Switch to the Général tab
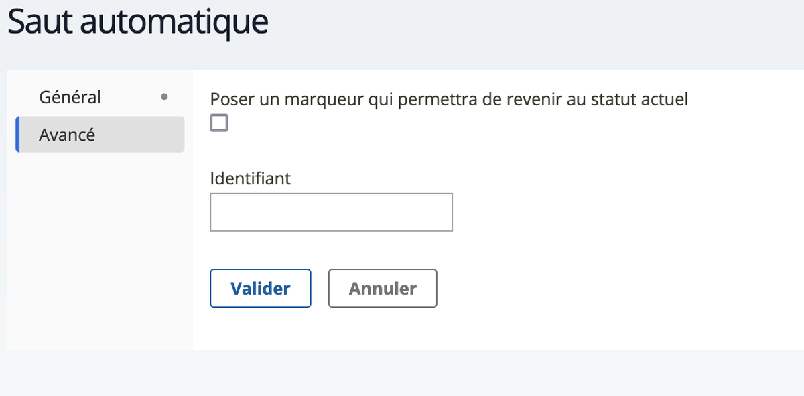Image resolution: width=804 pixels, height=396 pixels. [x=70, y=97]
